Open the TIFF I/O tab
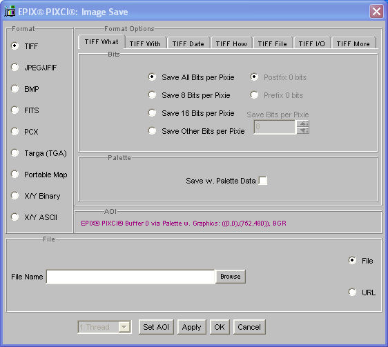The width and height of the screenshot is (388, 347). tap(311, 43)
